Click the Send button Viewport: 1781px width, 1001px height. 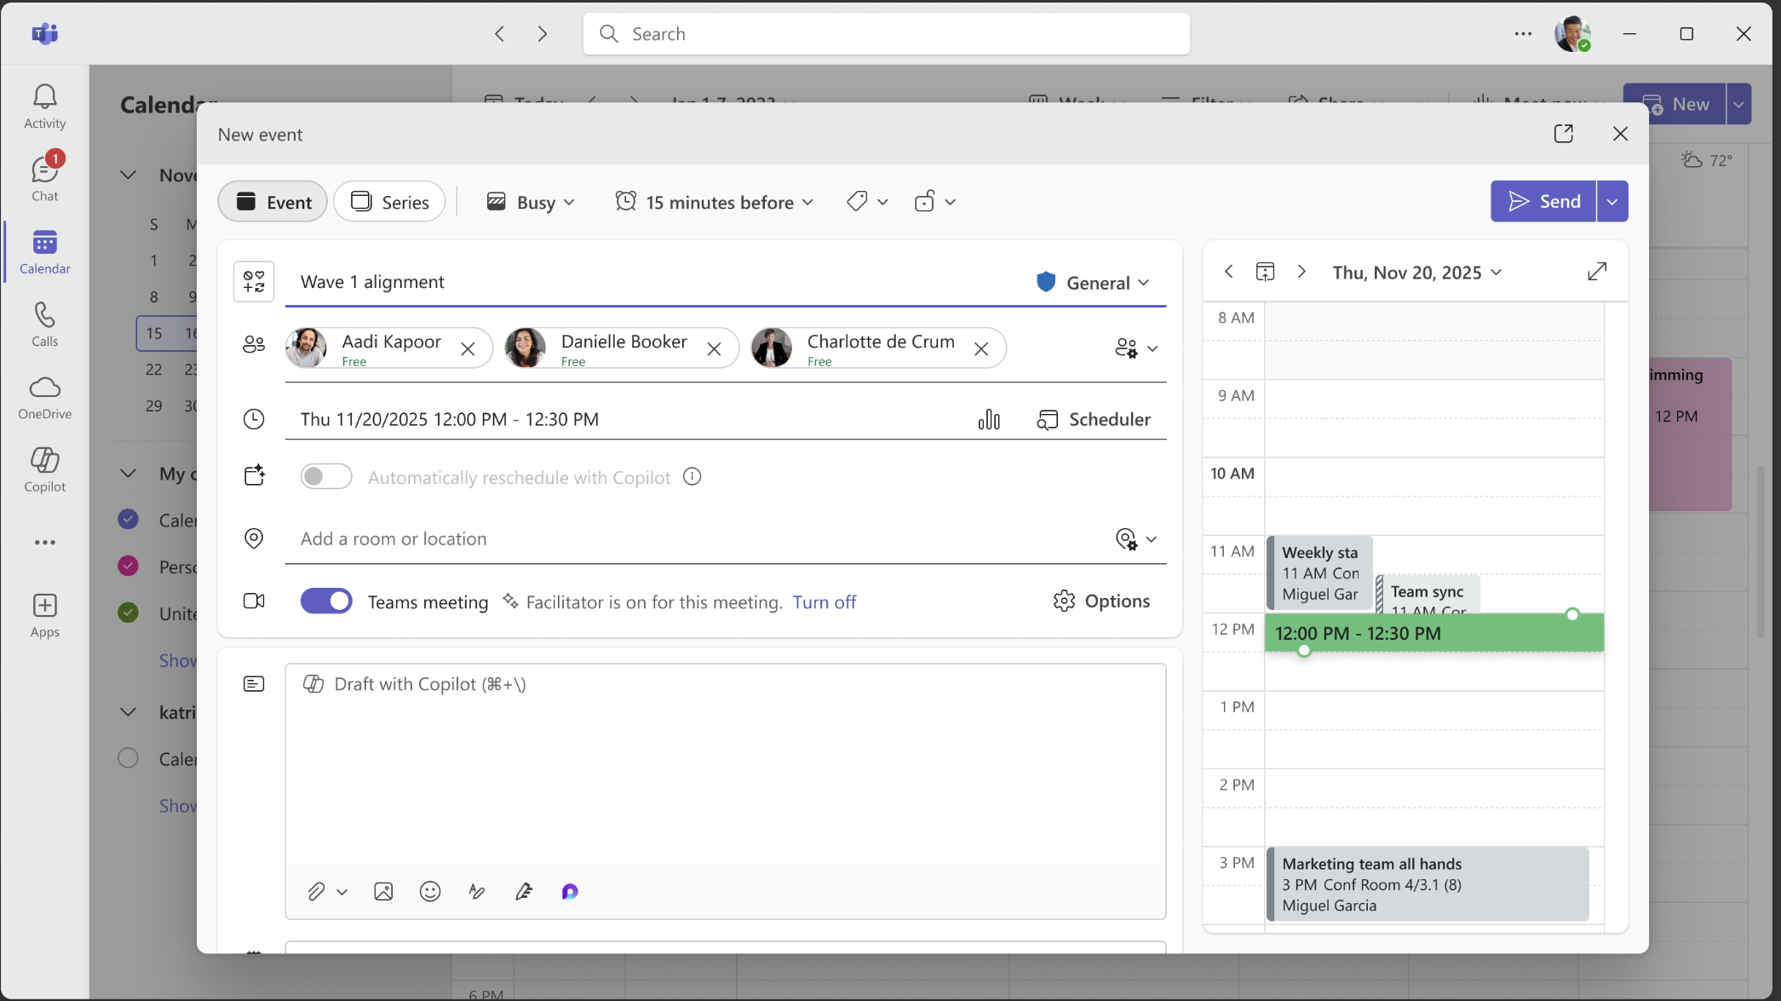tap(1543, 202)
